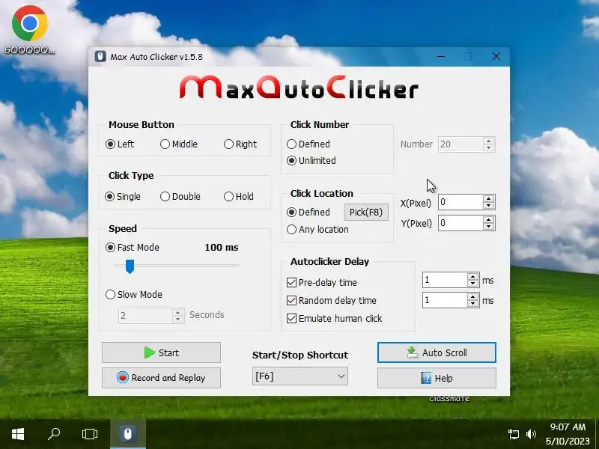The image size is (599, 449).
Task: Increase random delay time ms value
Action: [x=473, y=297]
